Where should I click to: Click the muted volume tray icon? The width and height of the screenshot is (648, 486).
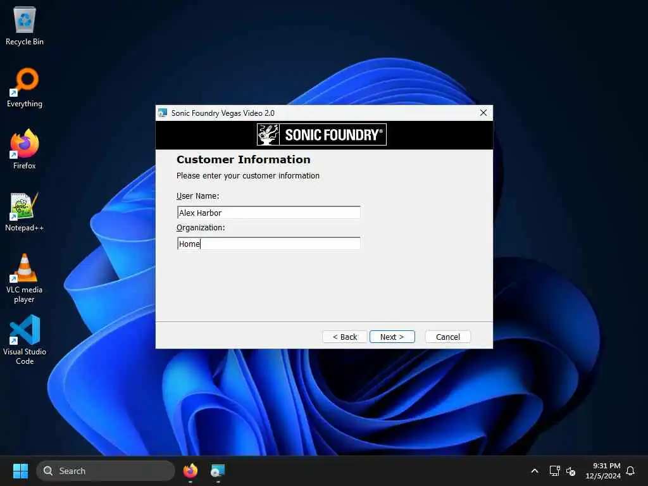(x=571, y=471)
